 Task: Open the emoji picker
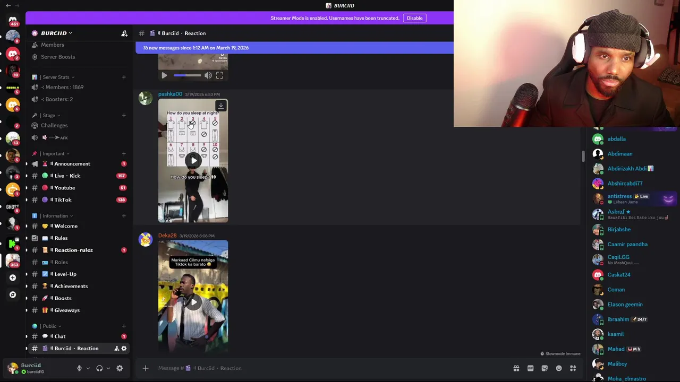[558, 368]
